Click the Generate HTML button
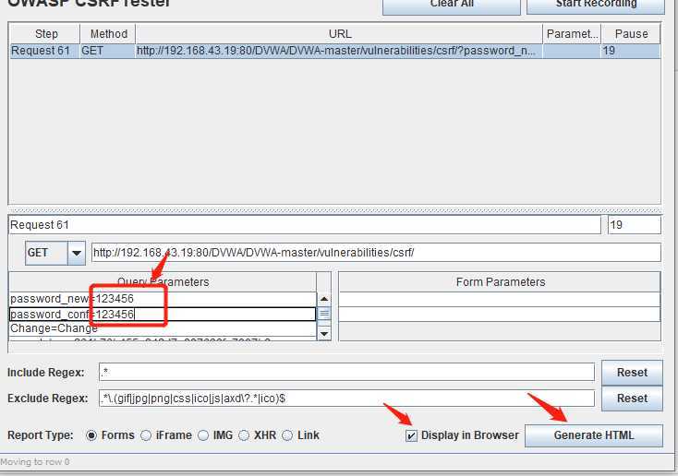 pos(594,435)
